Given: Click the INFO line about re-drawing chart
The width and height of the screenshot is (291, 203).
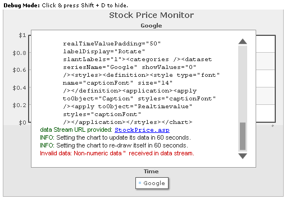Looking at the screenshot, I should 114,145.
